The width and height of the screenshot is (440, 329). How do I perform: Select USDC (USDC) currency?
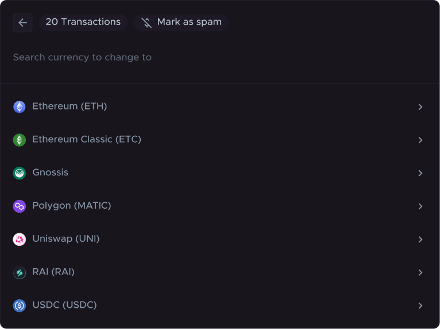point(64,305)
